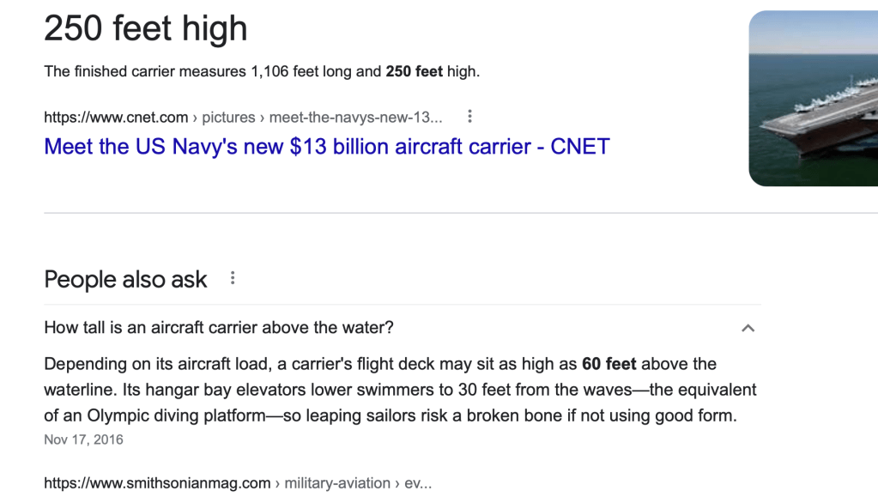Click bold "60 feet" in the answer
This screenshot has width=878, height=503.
pyautogui.click(x=609, y=364)
